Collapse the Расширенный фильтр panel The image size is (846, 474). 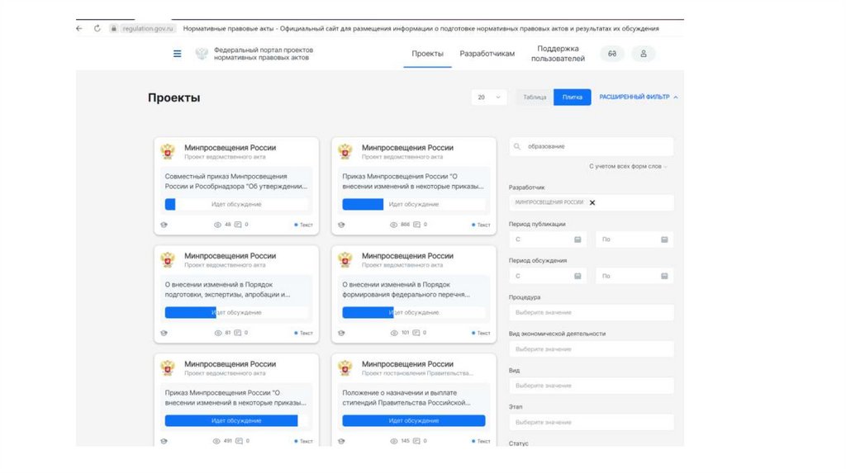click(639, 97)
